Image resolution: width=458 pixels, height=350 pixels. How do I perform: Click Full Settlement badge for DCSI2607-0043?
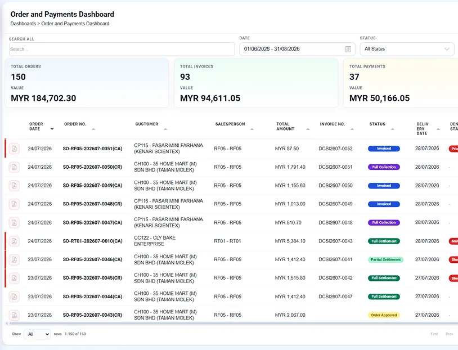(384, 241)
